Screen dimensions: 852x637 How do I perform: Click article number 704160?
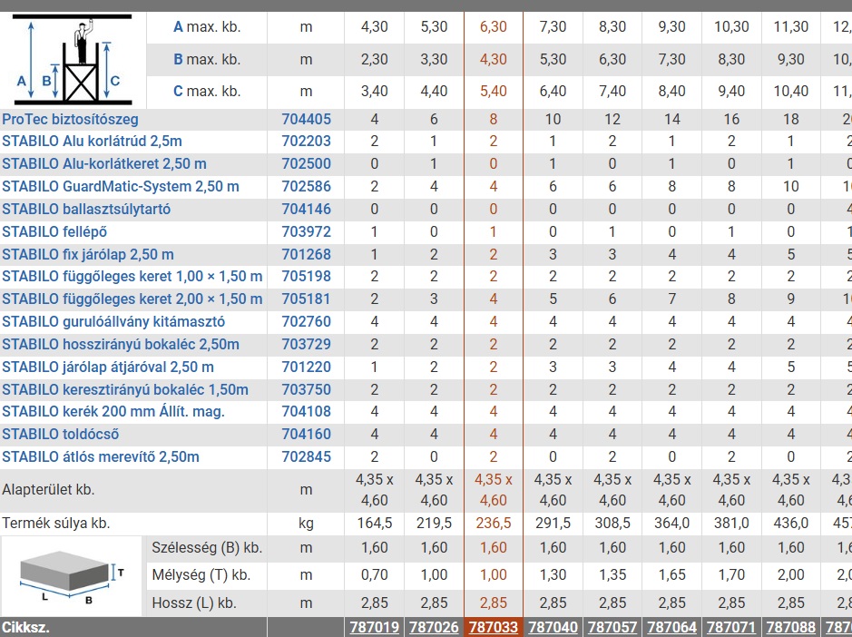306,435
